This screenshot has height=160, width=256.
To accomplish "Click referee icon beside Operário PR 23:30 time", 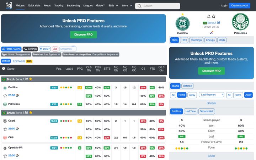I will pos(18,156).
